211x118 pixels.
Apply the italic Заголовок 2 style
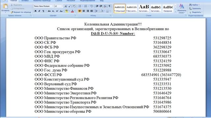point(156,9)
